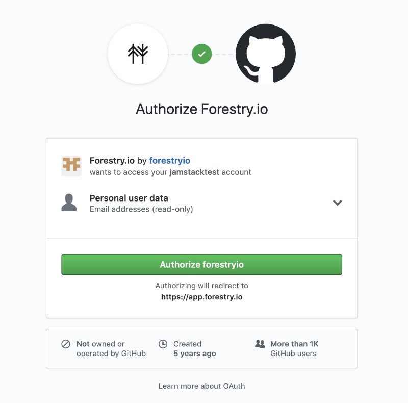The image size is (408, 403).
Task: Open the forestryio developer profile link
Action: [x=169, y=160]
